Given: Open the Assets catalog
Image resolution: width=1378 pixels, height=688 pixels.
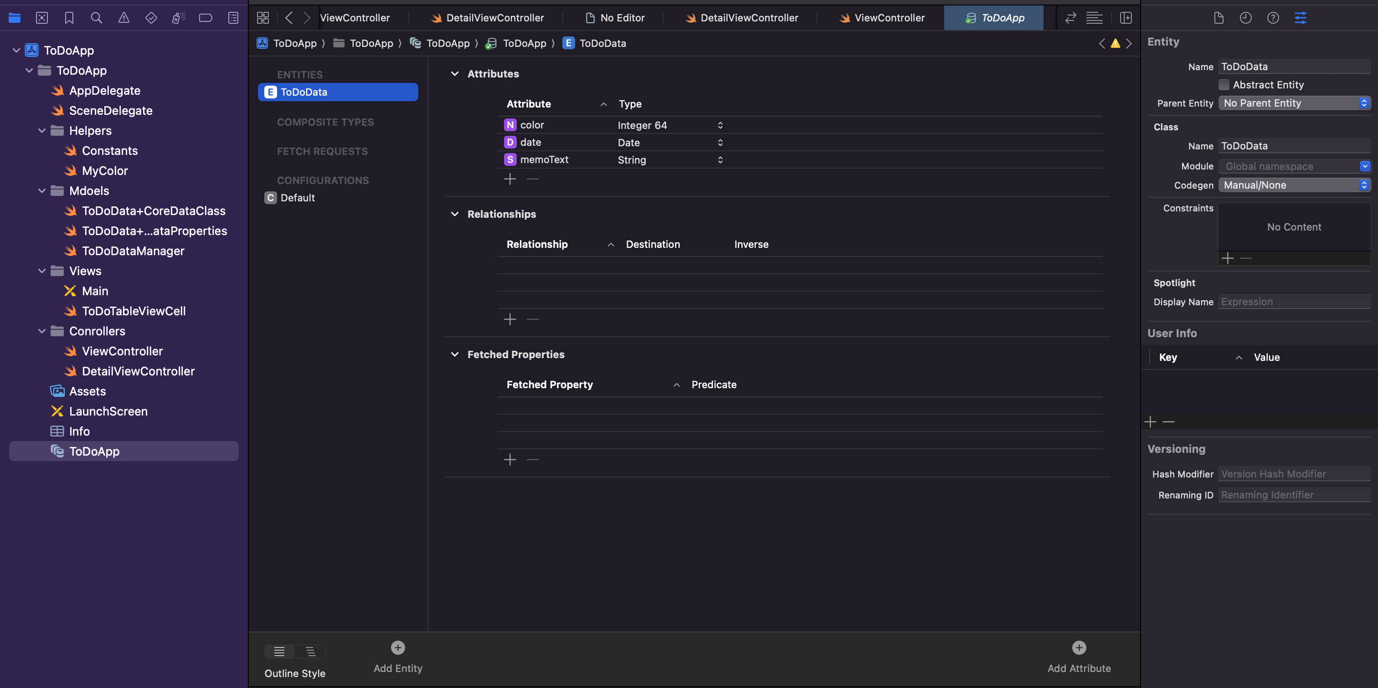Looking at the screenshot, I should coord(88,391).
